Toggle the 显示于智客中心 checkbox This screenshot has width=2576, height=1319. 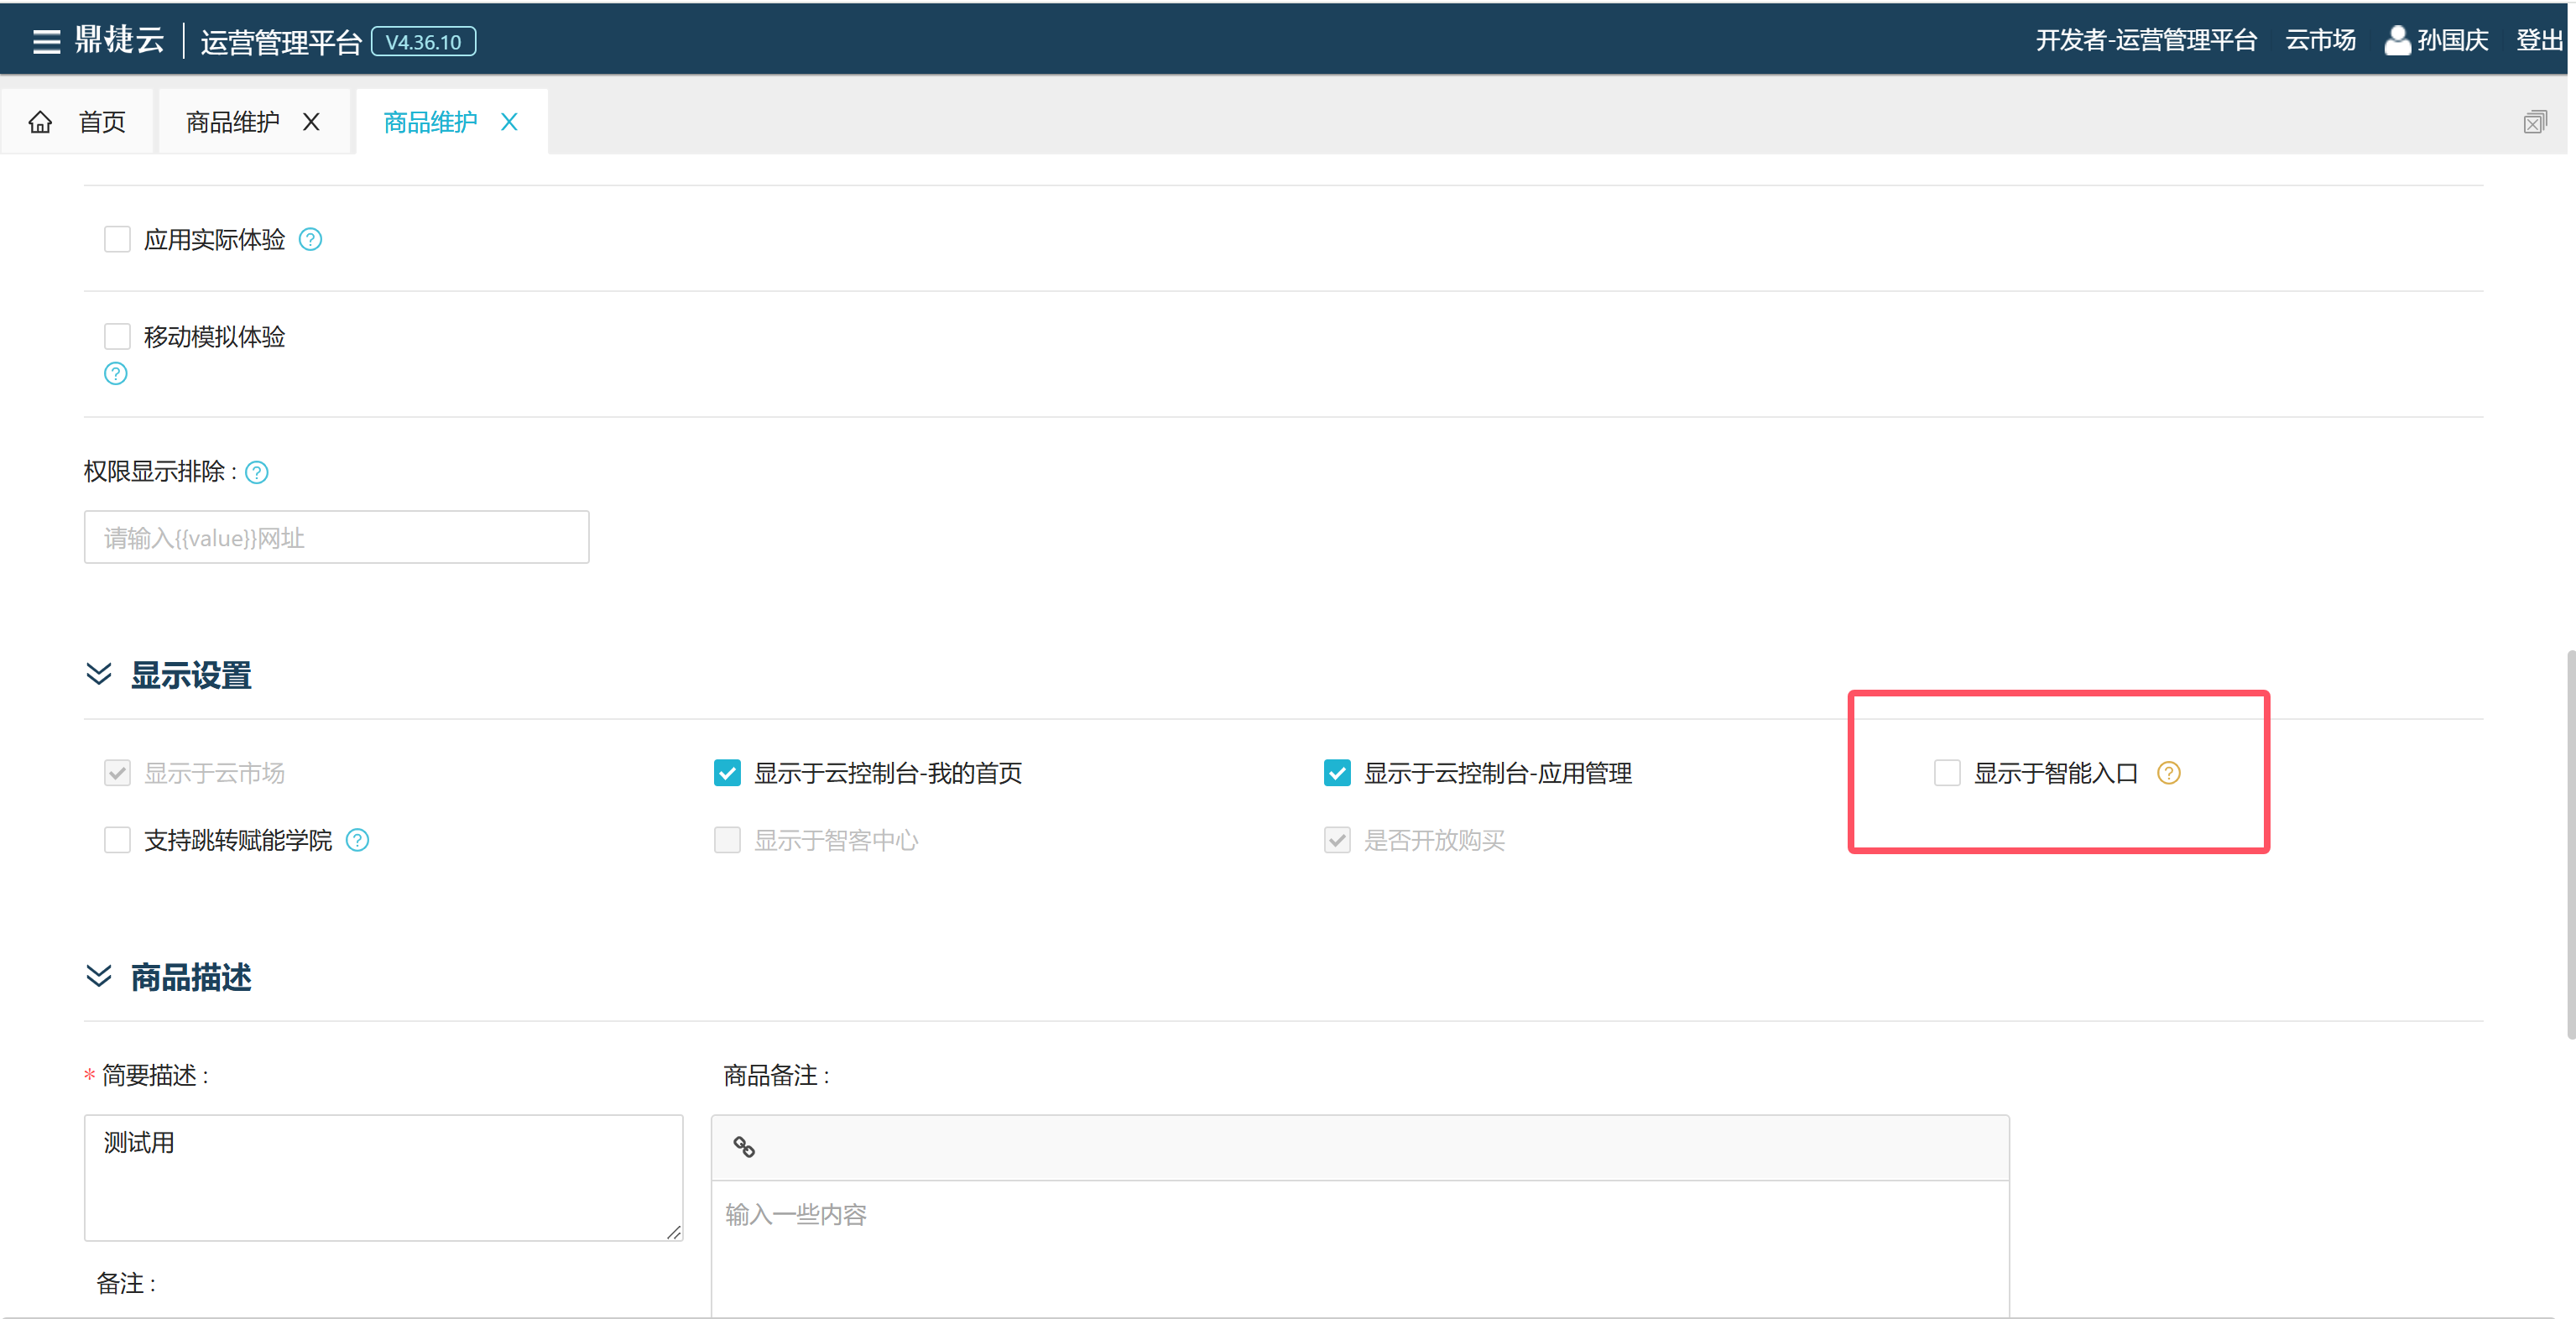(727, 840)
